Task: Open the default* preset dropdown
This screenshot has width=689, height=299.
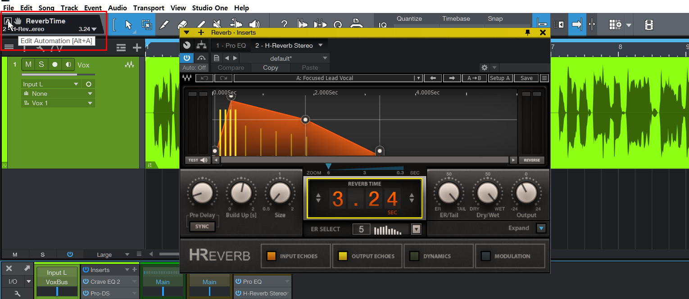Action: [x=325, y=58]
